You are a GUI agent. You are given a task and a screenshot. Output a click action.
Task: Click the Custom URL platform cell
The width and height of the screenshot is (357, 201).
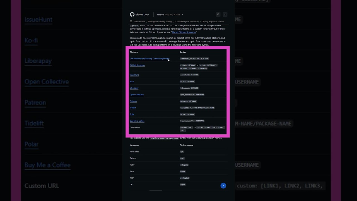tap(135, 127)
